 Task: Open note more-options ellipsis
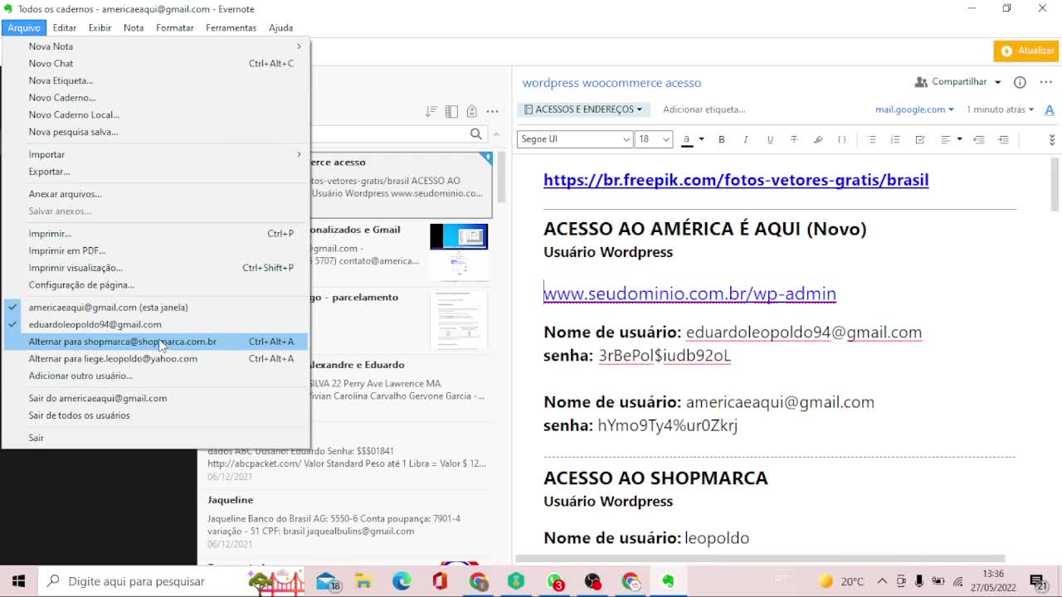(1045, 82)
